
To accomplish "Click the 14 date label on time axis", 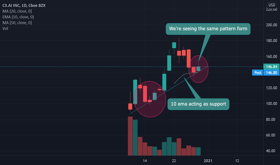I will (145, 161).
